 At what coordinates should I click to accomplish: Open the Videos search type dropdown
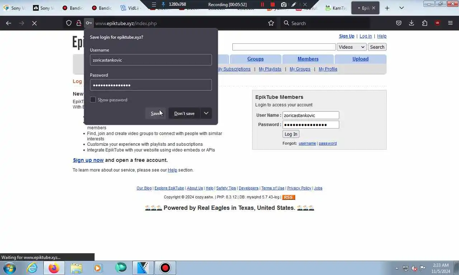[x=351, y=47]
